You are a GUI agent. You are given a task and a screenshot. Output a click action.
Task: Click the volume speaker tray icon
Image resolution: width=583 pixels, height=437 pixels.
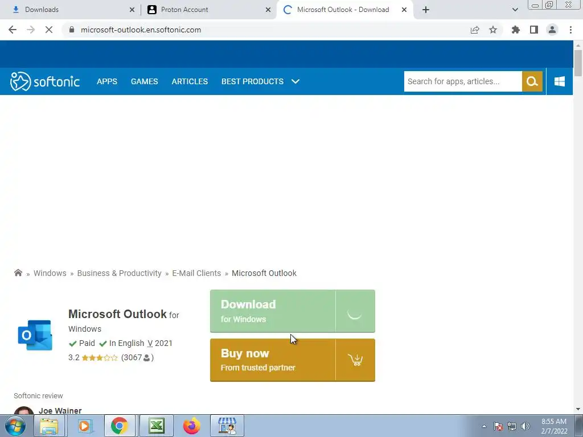525,426
